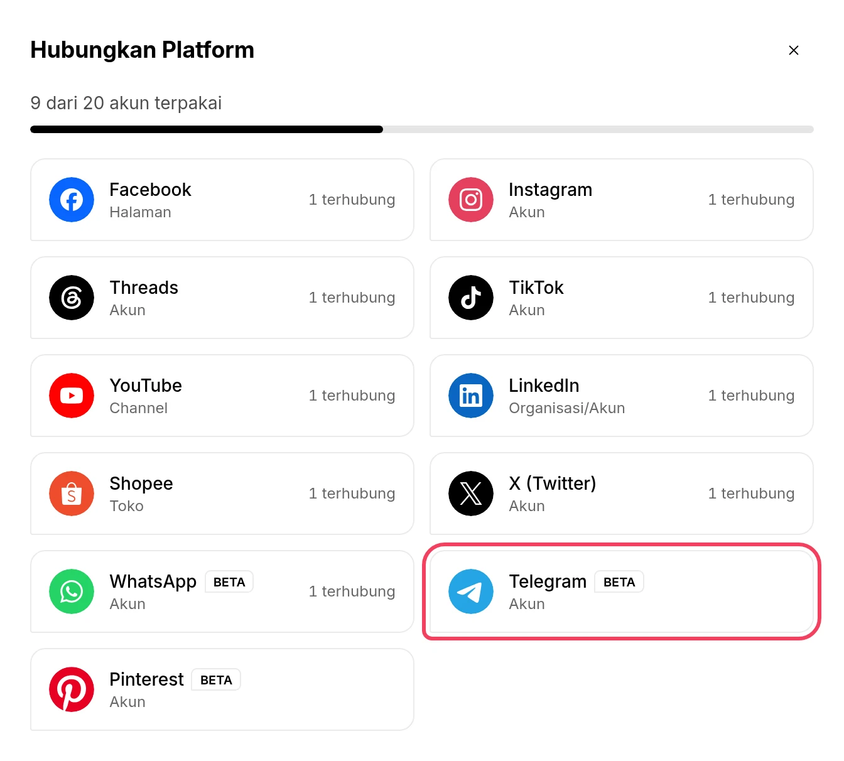This screenshot has width=844, height=761.
Task: Click the YouTube row's '1 terhubung' status
Action: pyautogui.click(x=352, y=396)
